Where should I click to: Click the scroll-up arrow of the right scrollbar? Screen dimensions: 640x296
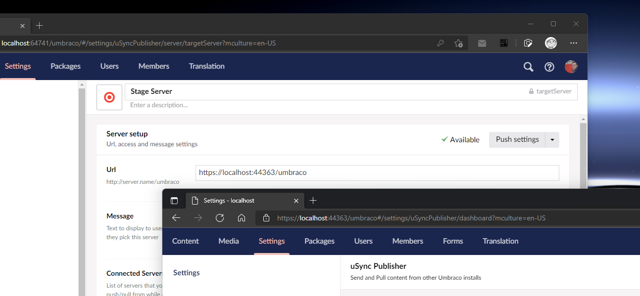click(x=583, y=119)
